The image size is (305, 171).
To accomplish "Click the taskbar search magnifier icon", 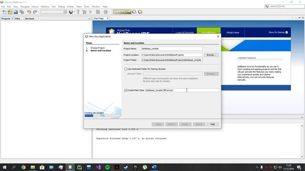I will point(14,167).
